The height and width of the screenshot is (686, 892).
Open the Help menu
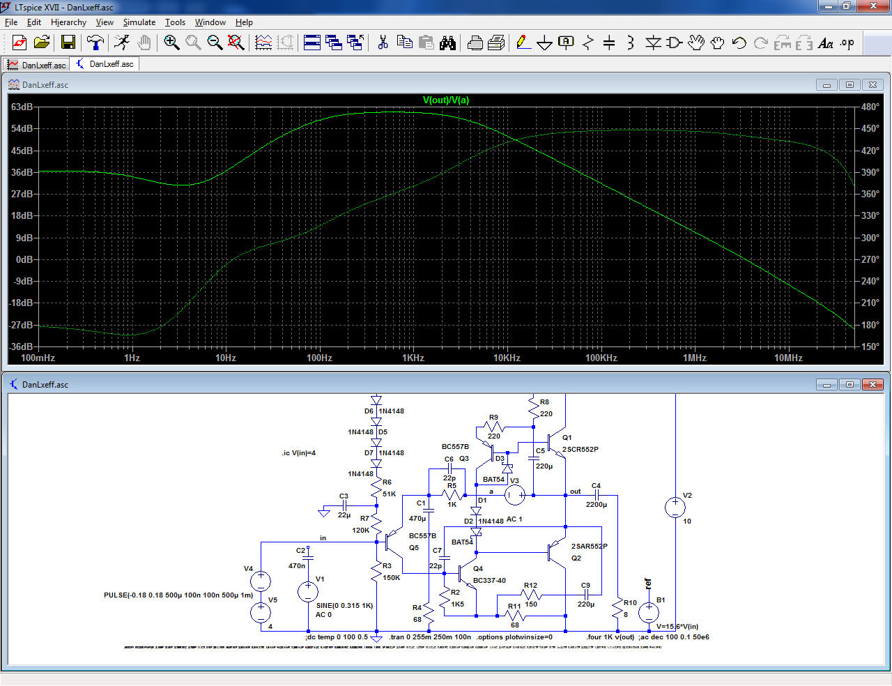point(244,22)
